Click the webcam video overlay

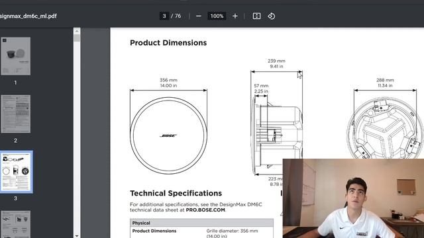tap(353, 198)
